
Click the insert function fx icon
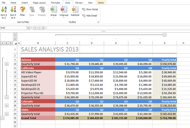pyautogui.click(x=43, y=28)
